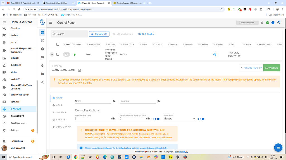This screenshot has width=286, height=160.
Task: Collapse the expanded node 001 row
Action: [x=52, y=54]
